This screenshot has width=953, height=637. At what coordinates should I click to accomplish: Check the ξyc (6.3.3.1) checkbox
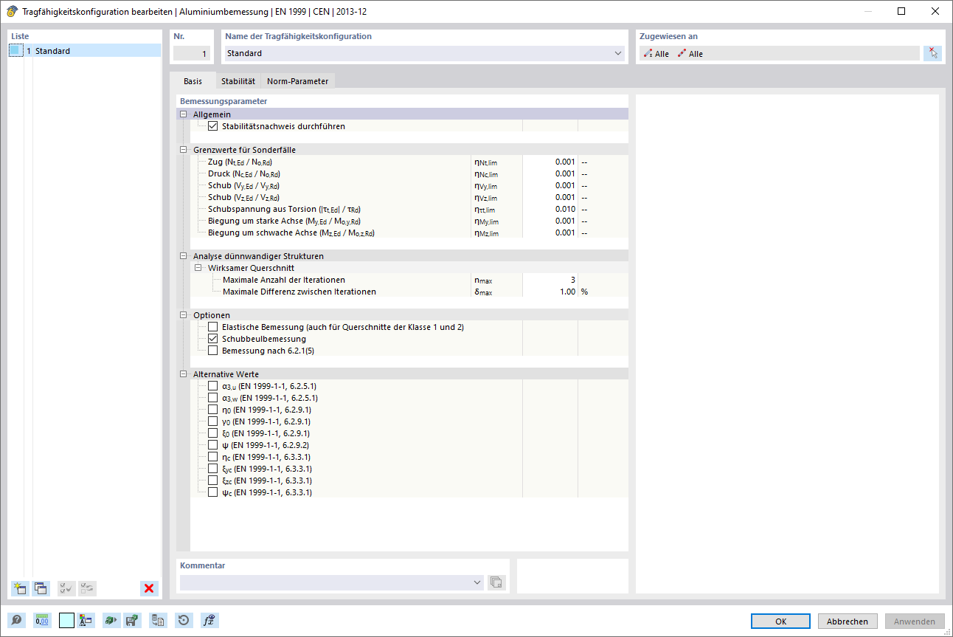(213, 469)
